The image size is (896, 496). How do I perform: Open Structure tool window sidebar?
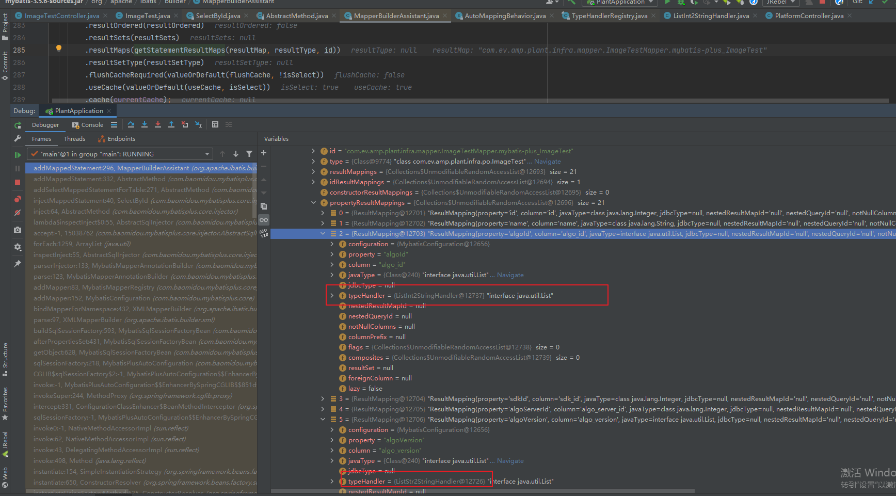click(5, 360)
